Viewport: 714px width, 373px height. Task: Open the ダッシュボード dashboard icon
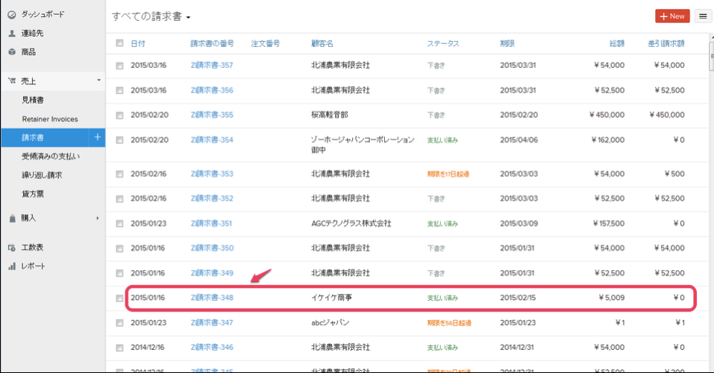(12, 15)
